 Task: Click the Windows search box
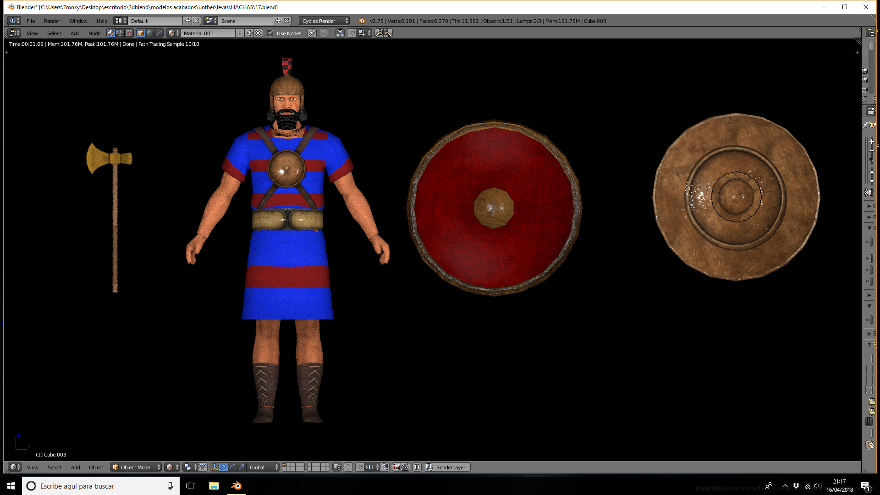coord(101,486)
